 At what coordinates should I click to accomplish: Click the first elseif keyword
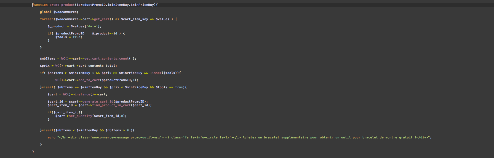[48, 87]
